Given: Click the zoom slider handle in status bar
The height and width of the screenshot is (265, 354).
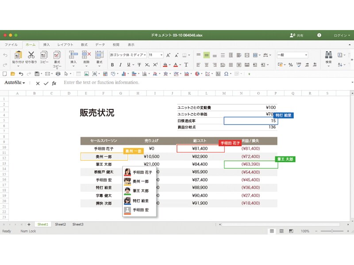Looking at the screenshot, I should (332, 231).
